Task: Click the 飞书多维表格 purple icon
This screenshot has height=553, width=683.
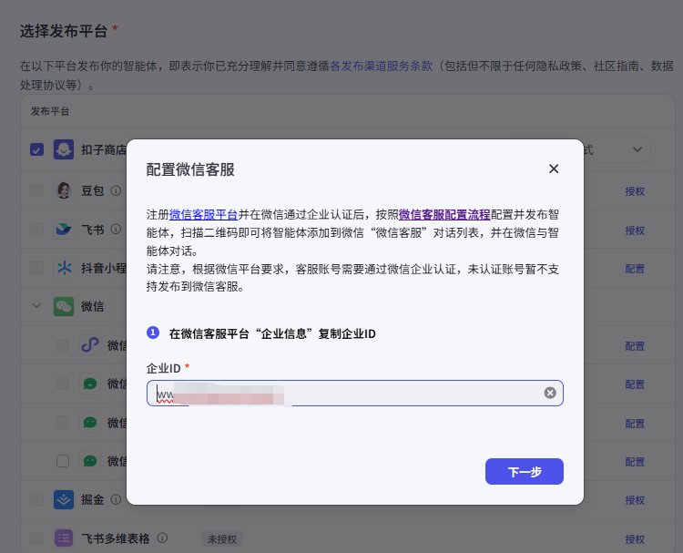Action: [x=64, y=538]
